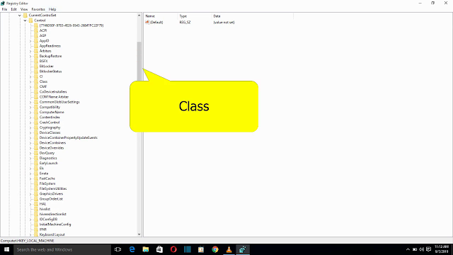Expand the Cryptography key
The height and width of the screenshot is (255, 453).
(x=30, y=127)
